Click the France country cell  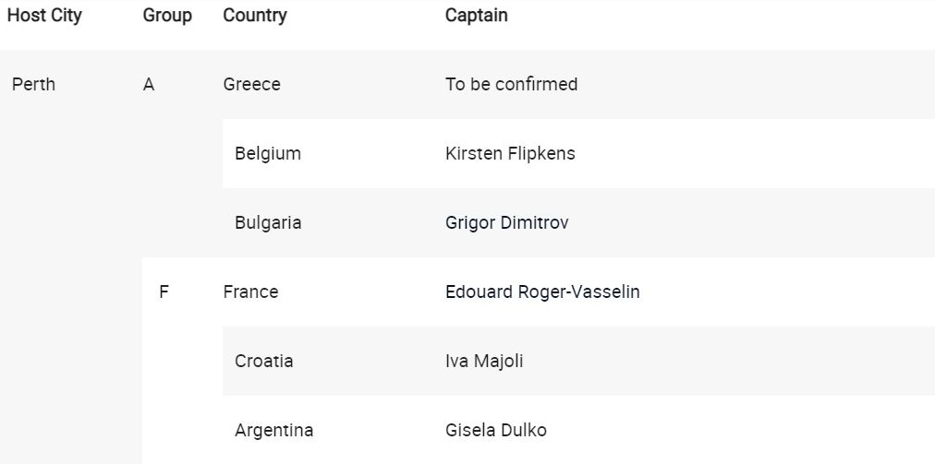(250, 291)
